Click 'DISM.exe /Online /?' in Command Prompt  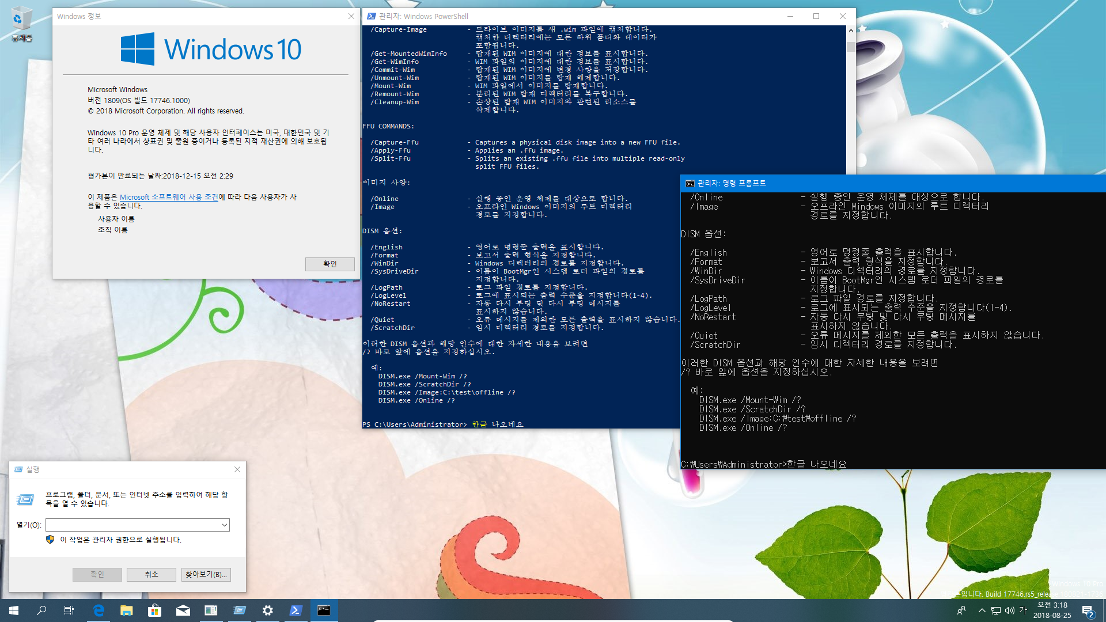743,427
